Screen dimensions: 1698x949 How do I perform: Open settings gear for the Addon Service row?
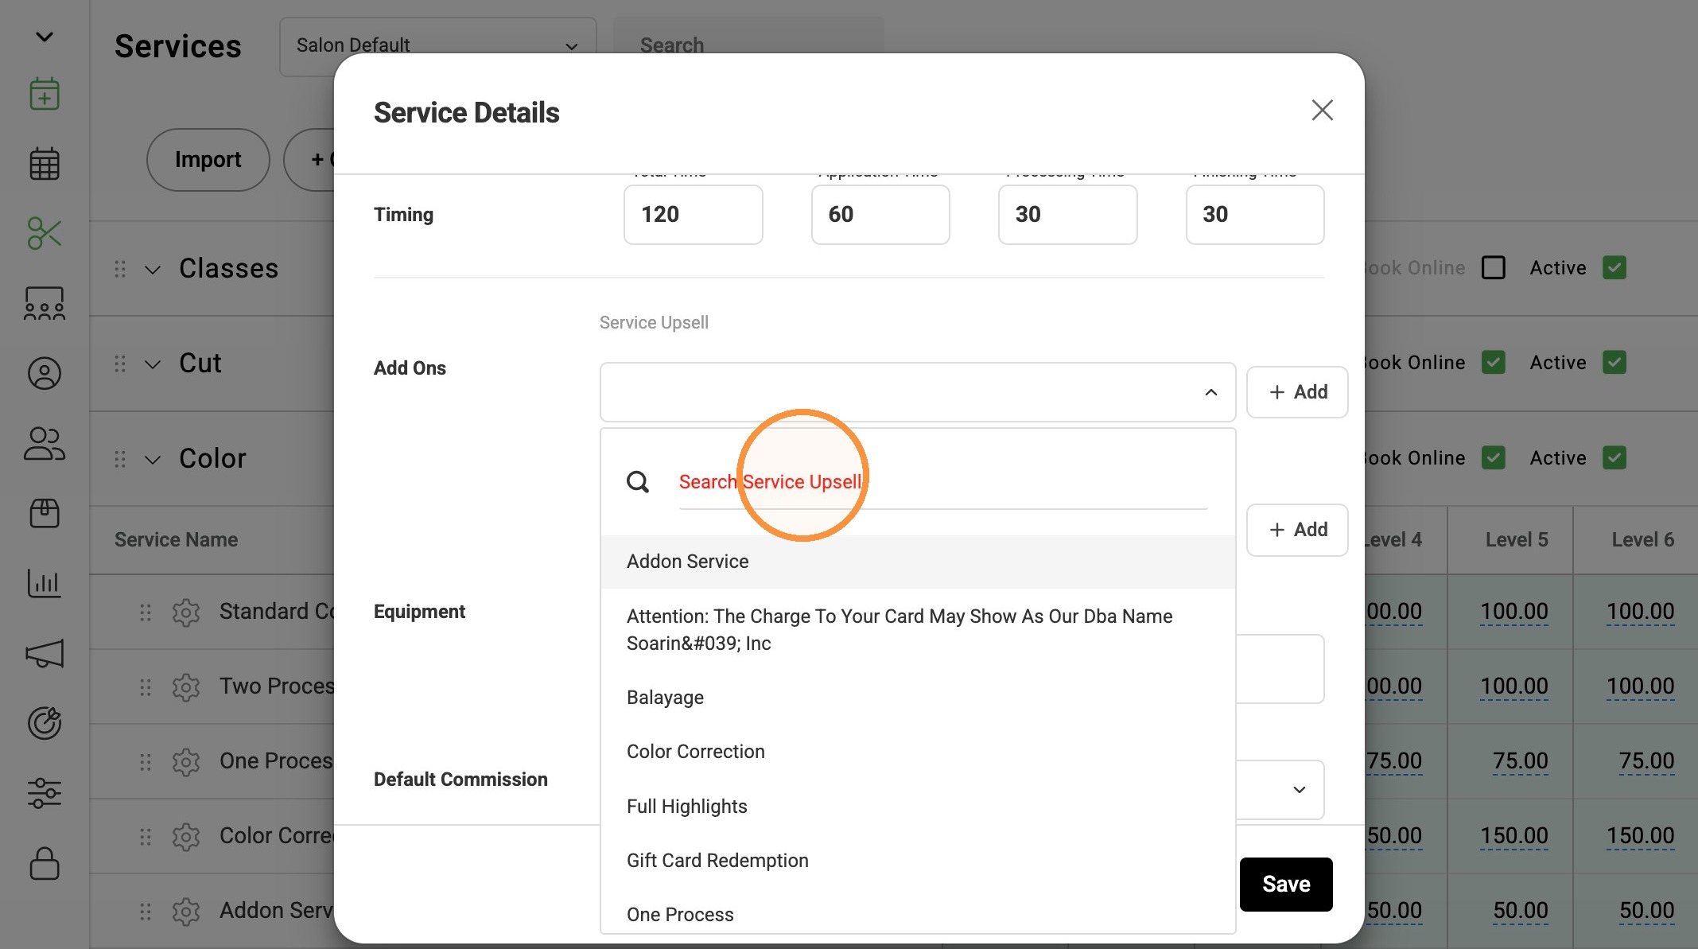coord(186,911)
